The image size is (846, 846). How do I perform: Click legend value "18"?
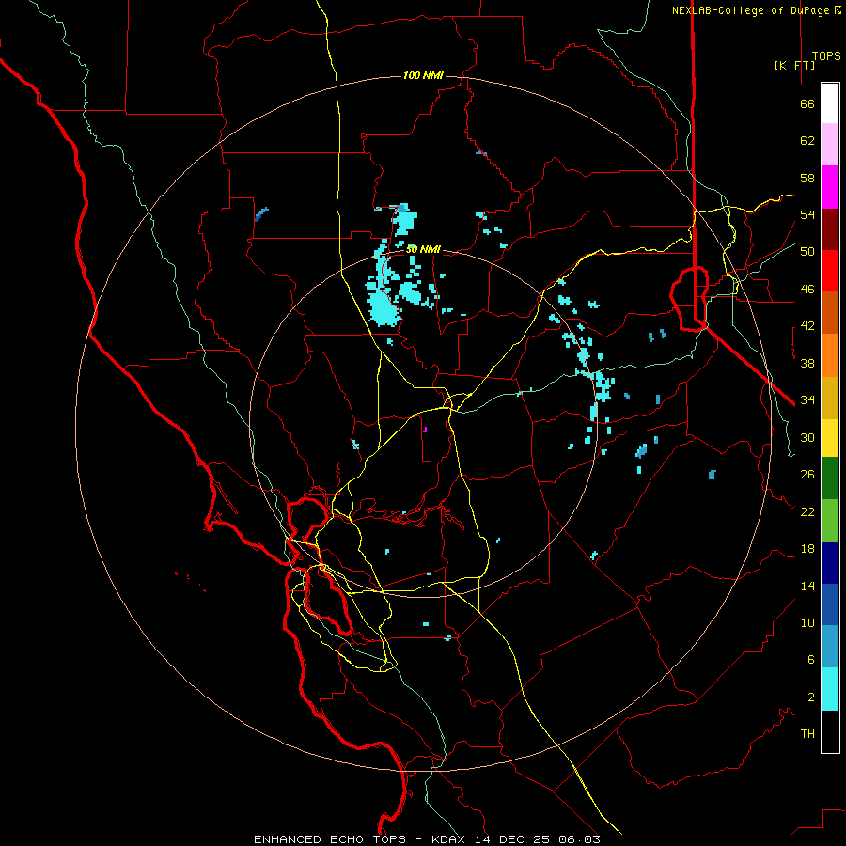807,549
